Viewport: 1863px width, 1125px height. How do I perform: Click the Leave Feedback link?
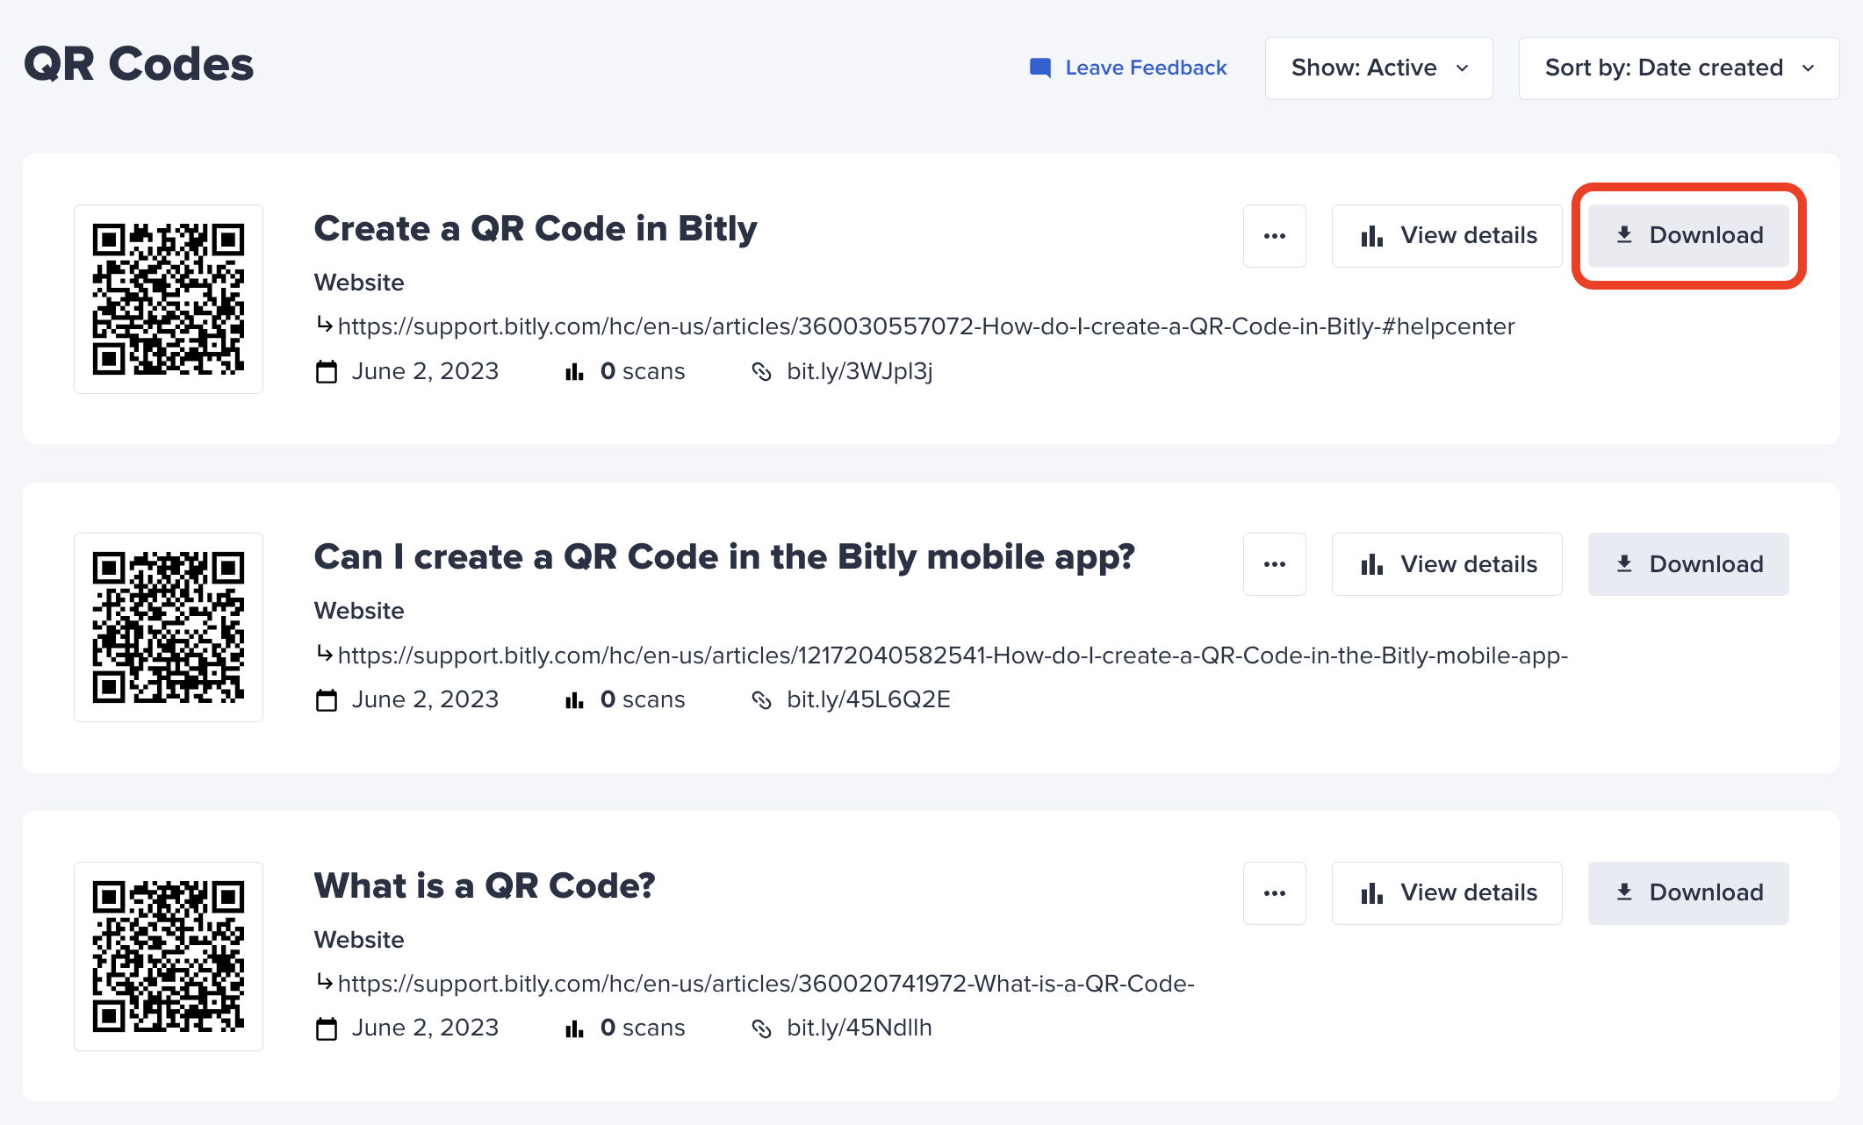pyautogui.click(x=1146, y=67)
